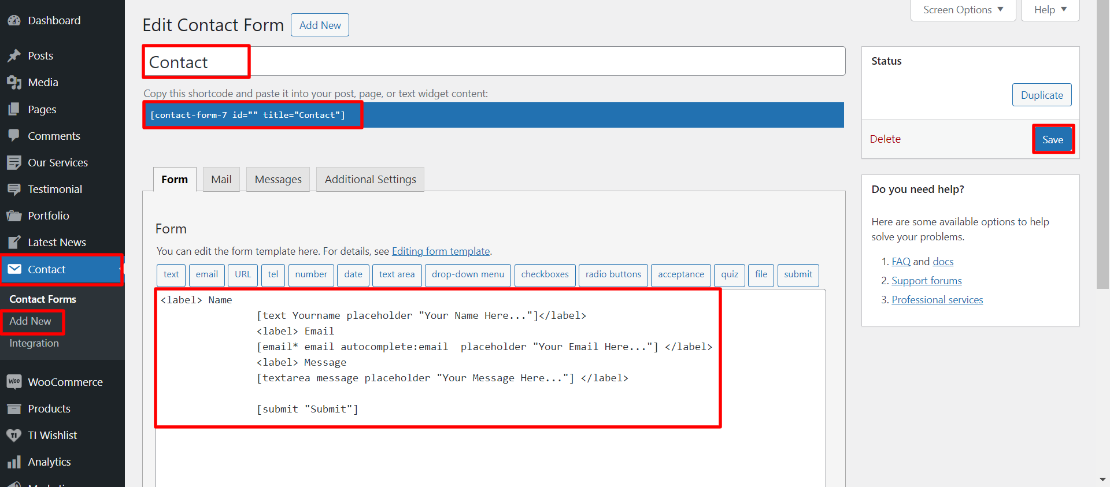Insert a checkboxes form tag
This screenshot has width=1110, height=487.
click(x=545, y=274)
